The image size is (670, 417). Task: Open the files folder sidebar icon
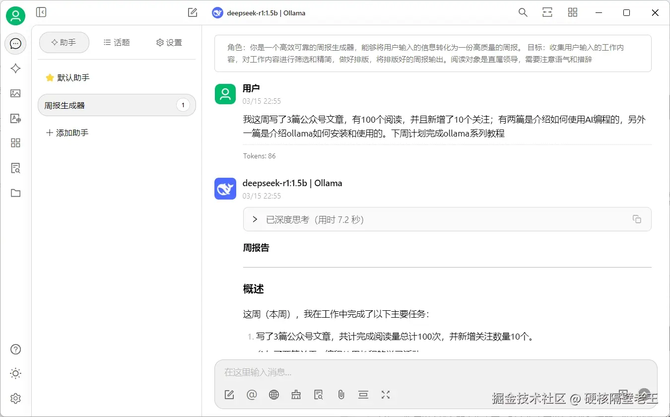[x=15, y=193]
